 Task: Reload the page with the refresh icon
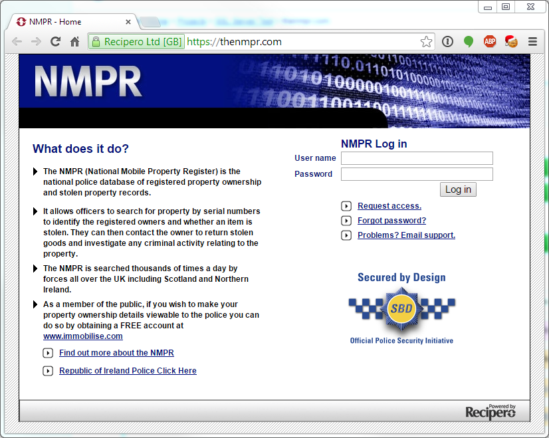56,42
